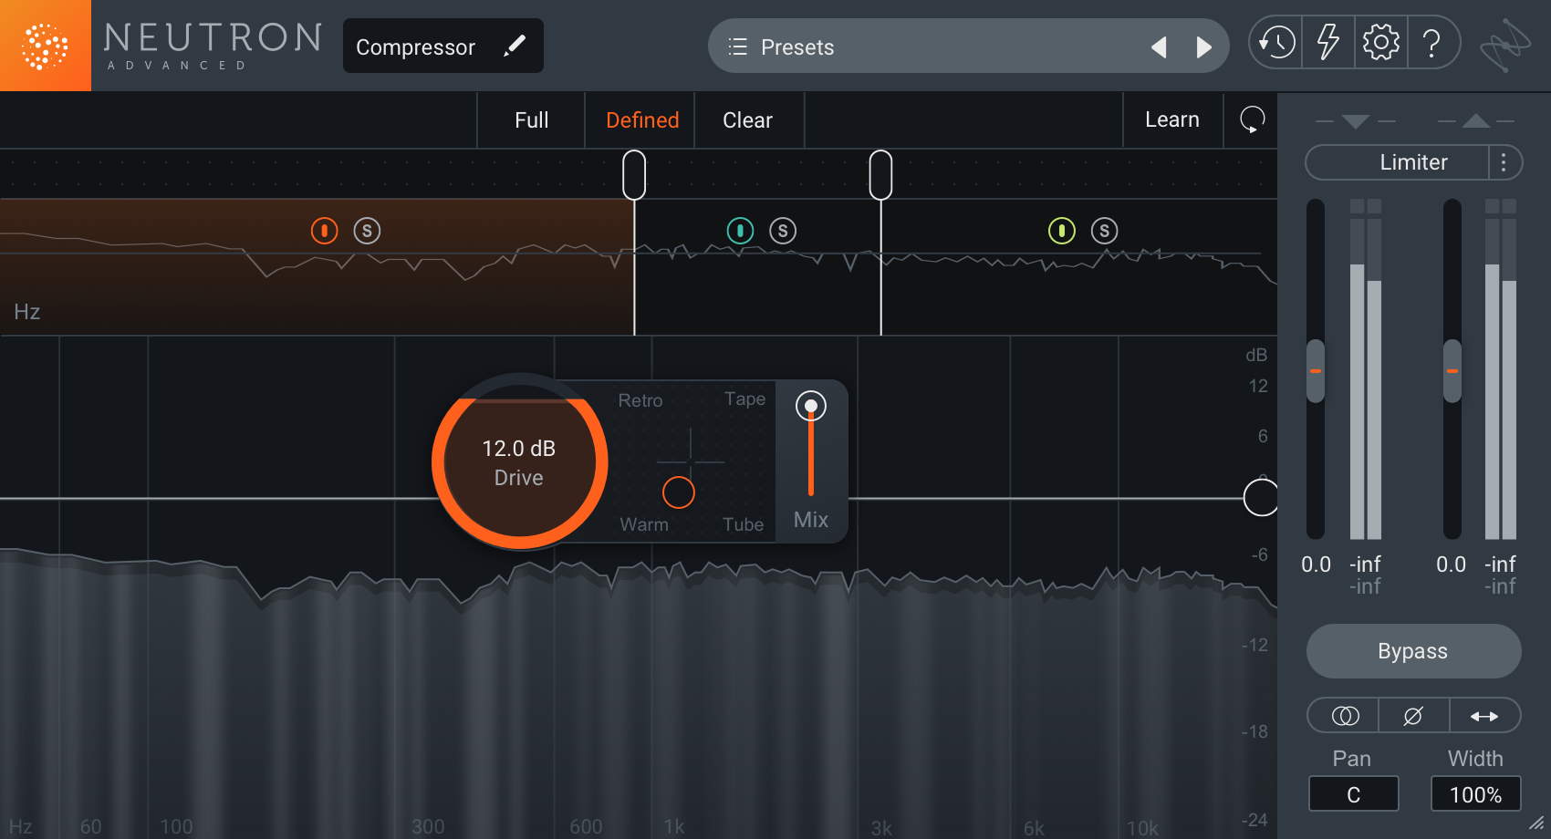Click the swap channels arrow icon
1551x839 pixels.
click(x=1483, y=716)
